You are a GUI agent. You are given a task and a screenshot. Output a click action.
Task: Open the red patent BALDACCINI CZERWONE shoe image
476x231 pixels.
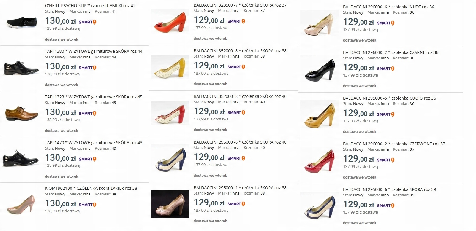click(320, 161)
